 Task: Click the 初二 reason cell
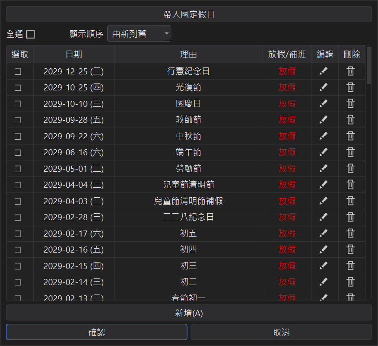(188, 282)
